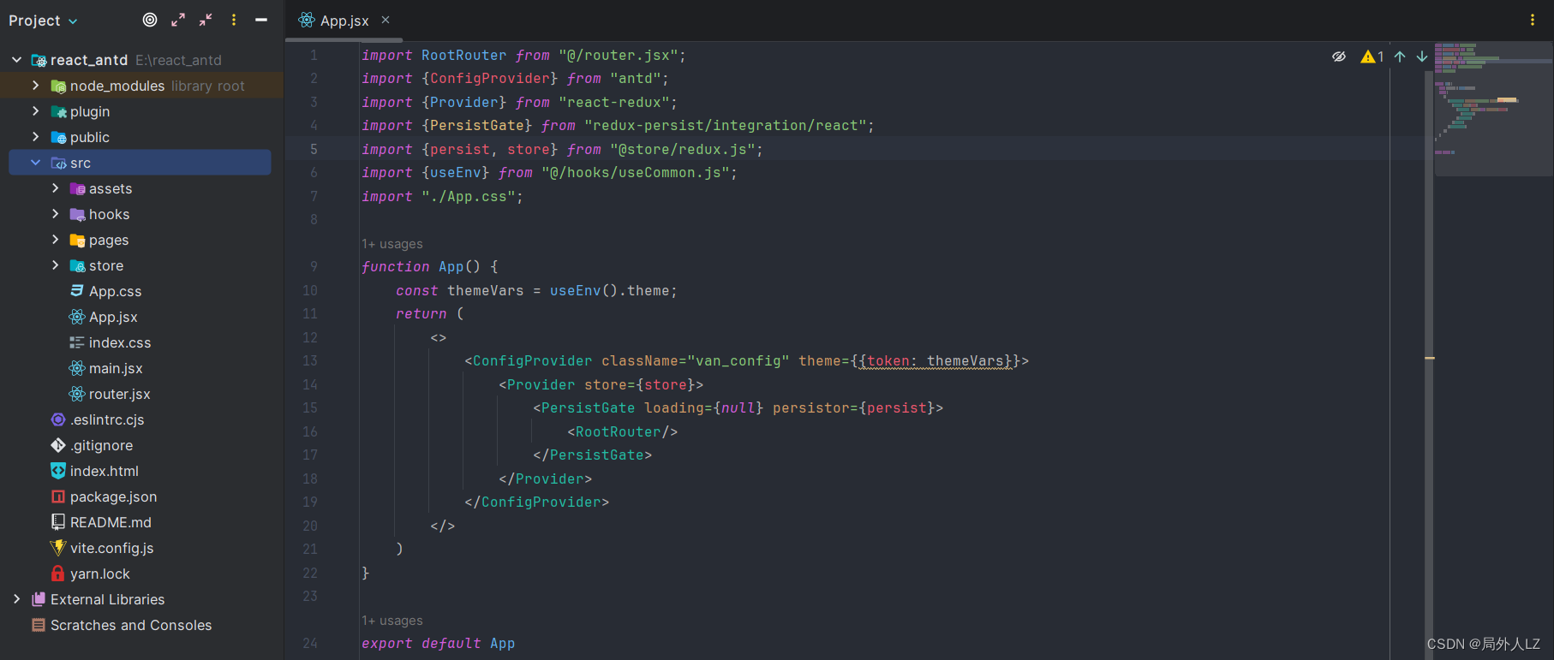
Task: Click the plugin folder icon
Action: click(x=58, y=111)
